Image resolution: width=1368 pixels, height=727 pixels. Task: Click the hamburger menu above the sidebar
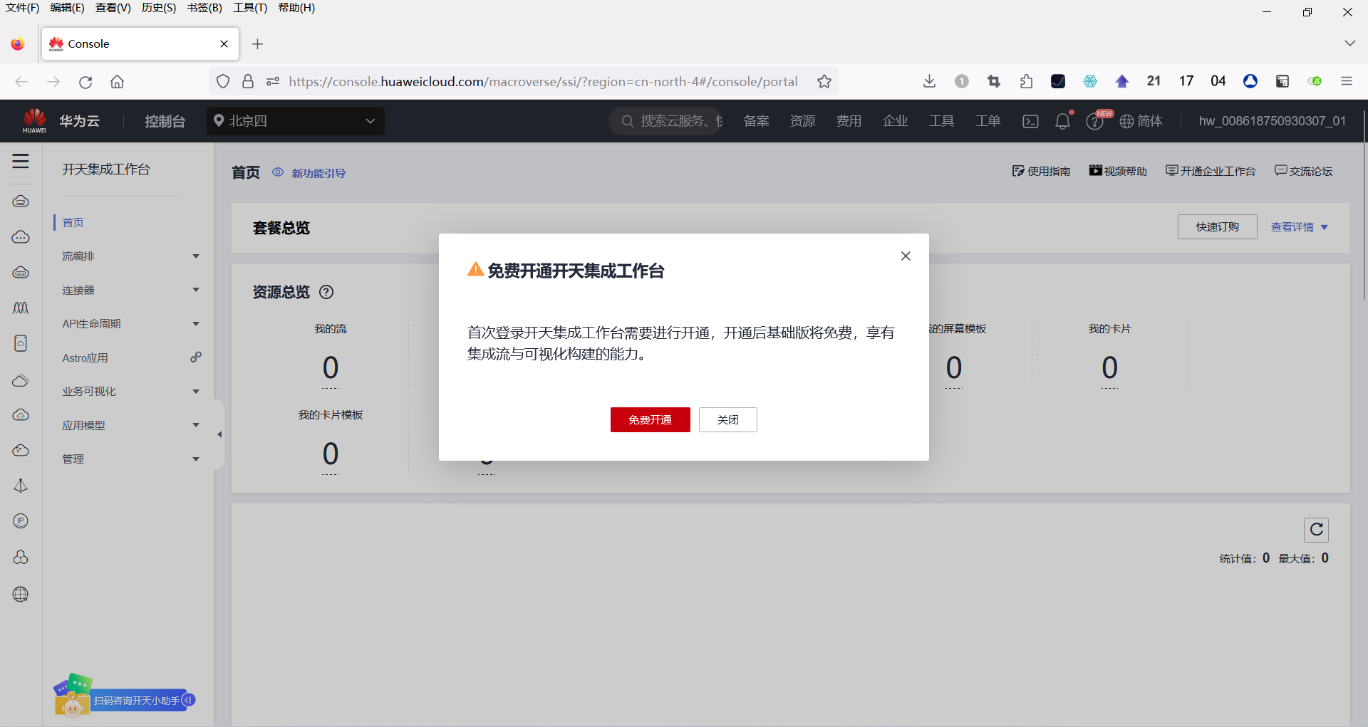[x=20, y=162]
